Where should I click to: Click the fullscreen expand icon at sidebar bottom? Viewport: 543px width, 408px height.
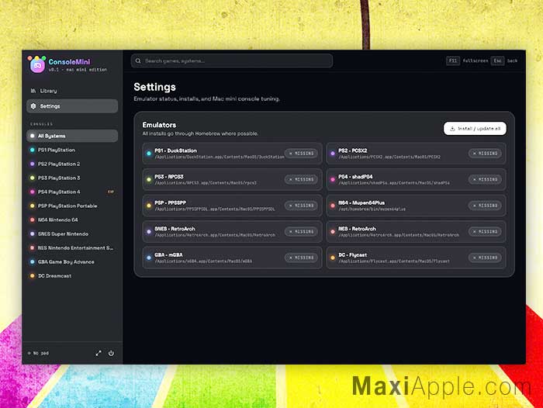99,353
